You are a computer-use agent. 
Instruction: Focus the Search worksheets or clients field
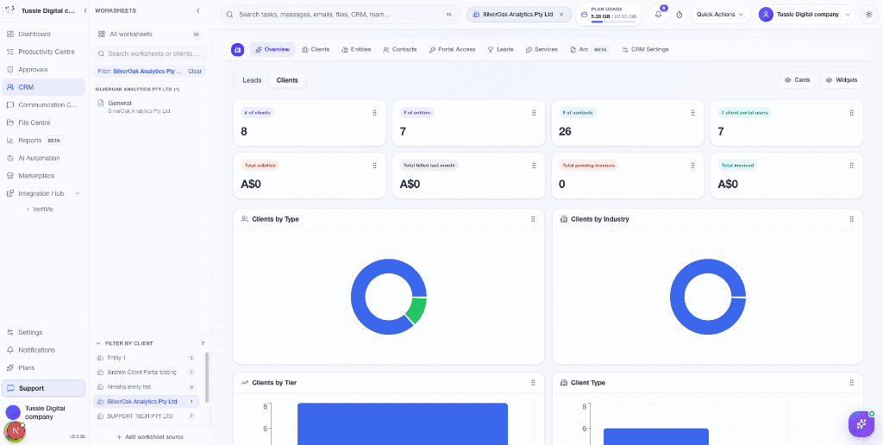tap(150, 53)
